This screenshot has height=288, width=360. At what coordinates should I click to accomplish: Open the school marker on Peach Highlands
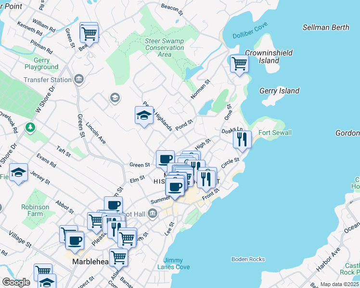click(x=144, y=115)
